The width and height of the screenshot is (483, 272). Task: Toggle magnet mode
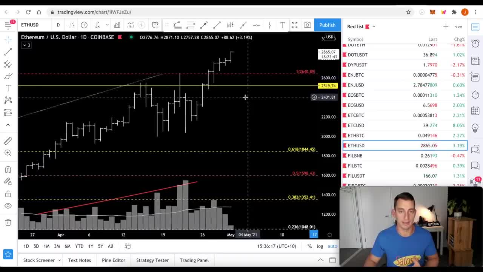[8, 169]
